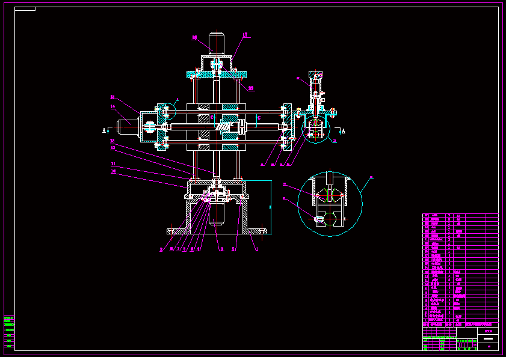Viewport: 506px width, 357px height.
Task: Select part callout number 13
Action: (x=113, y=141)
